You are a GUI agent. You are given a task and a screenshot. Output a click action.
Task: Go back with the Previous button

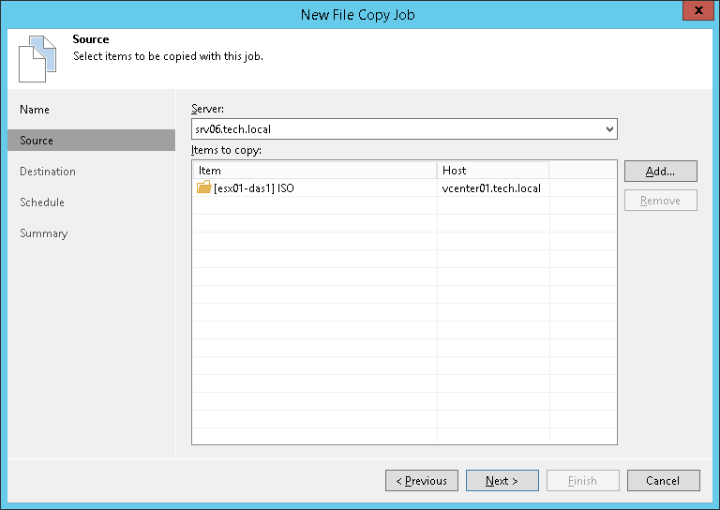tap(421, 481)
